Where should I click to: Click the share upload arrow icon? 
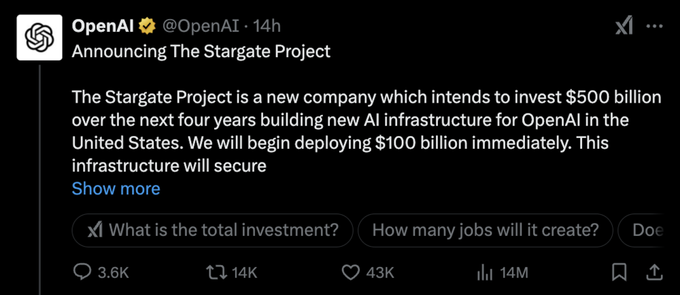click(x=653, y=273)
